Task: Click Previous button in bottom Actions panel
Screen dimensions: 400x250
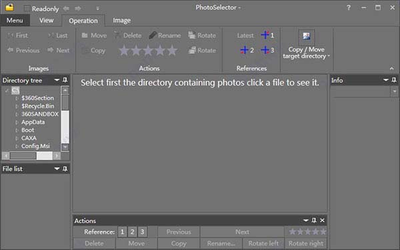Action: click(x=179, y=232)
